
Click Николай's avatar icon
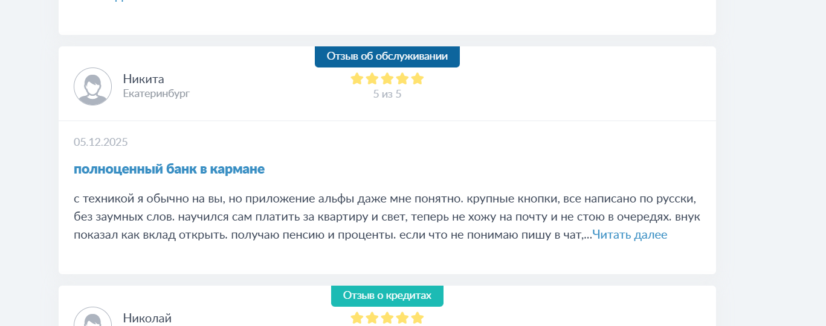[92, 317]
